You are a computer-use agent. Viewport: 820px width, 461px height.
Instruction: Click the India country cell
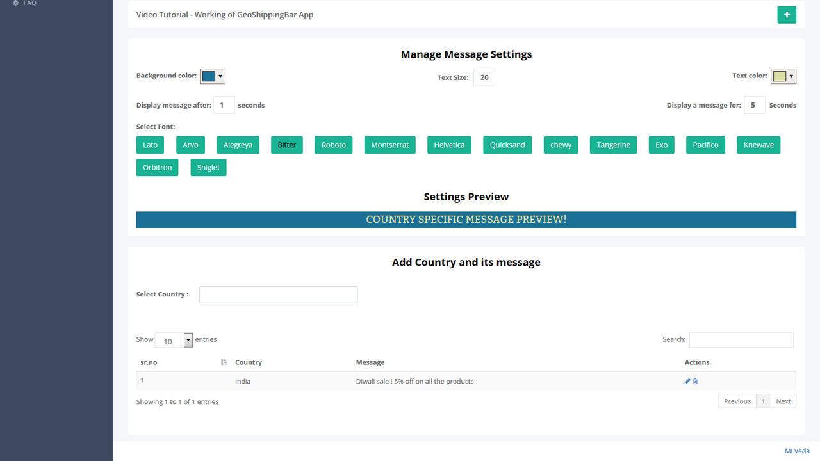pyautogui.click(x=243, y=381)
